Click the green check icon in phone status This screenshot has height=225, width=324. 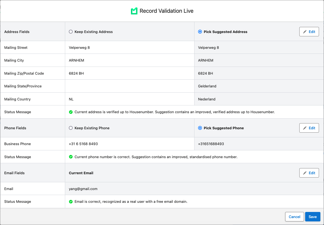click(71, 157)
